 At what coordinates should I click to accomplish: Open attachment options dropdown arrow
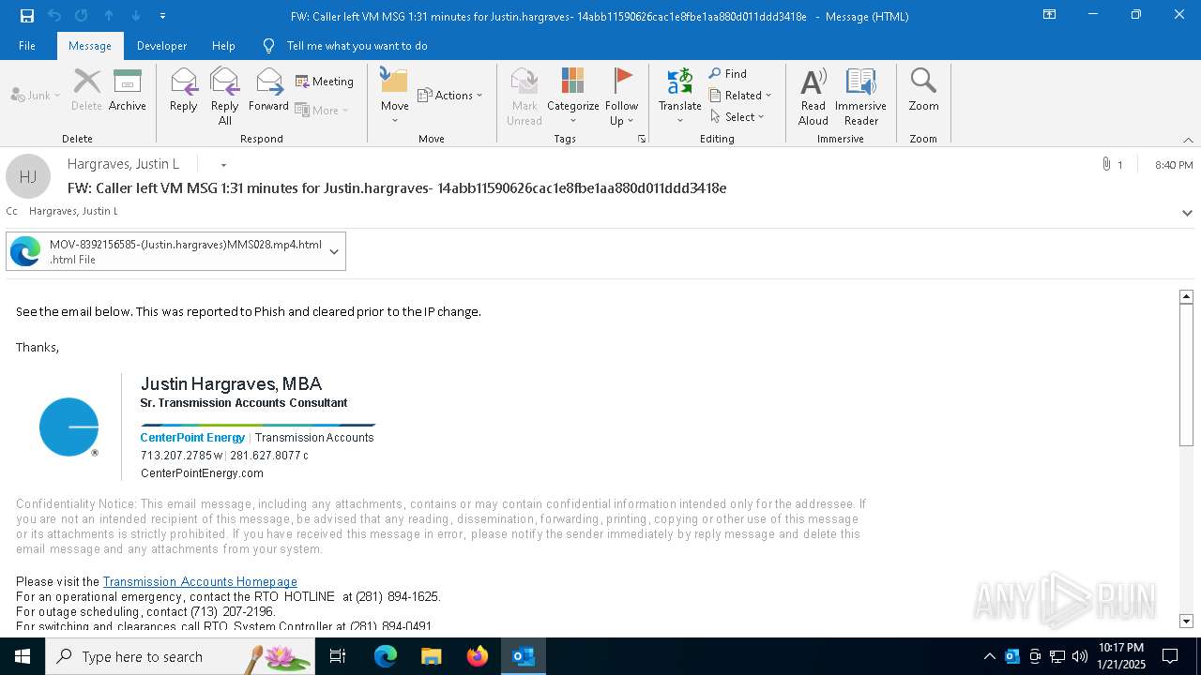(334, 251)
